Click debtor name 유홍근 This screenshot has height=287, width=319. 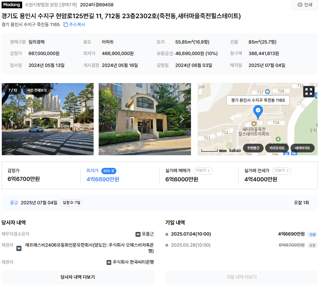point(148,234)
